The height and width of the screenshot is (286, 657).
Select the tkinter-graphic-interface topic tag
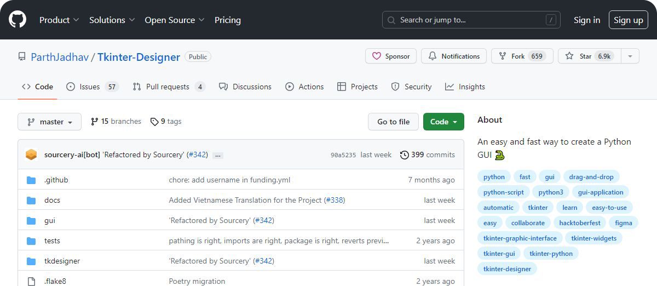click(520, 238)
